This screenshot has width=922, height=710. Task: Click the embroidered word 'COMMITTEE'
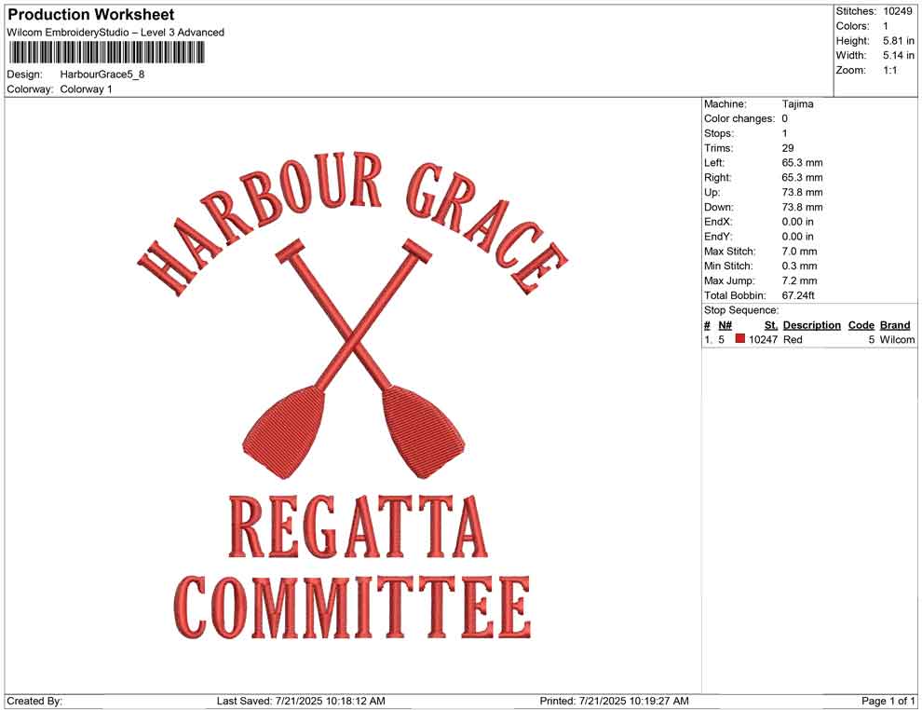pos(353,608)
